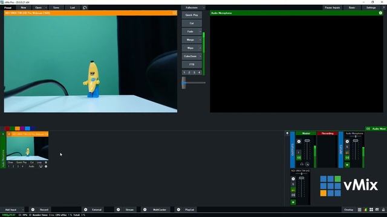Click the undo/reset arrow icon in top toolbar
This screenshot has height=217, width=387.
click(85, 8)
